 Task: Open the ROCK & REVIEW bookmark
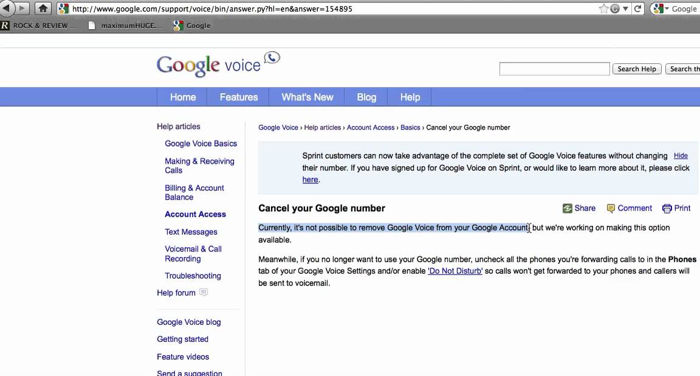tap(39, 26)
